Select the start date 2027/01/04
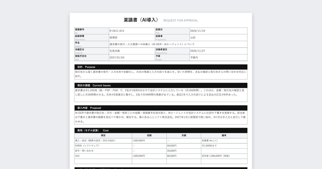This screenshot has width=322, height=169. (x=117, y=58)
